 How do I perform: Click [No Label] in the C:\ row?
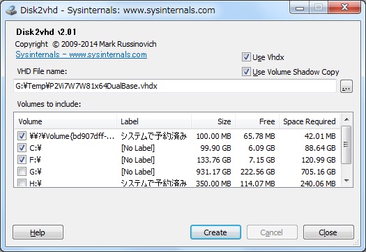(x=138, y=148)
